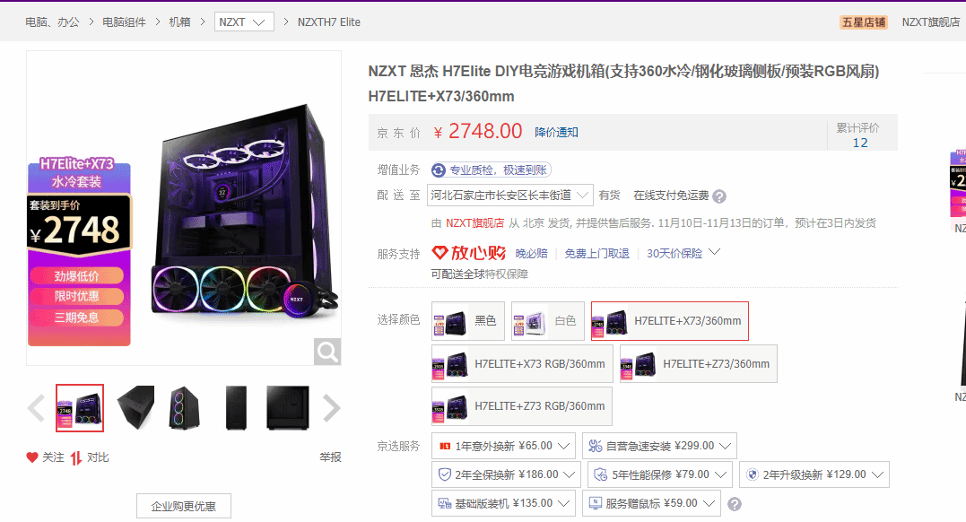The width and height of the screenshot is (966, 522).
Task: Click the 1年意外换新 red service icon
Action: coord(445,446)
